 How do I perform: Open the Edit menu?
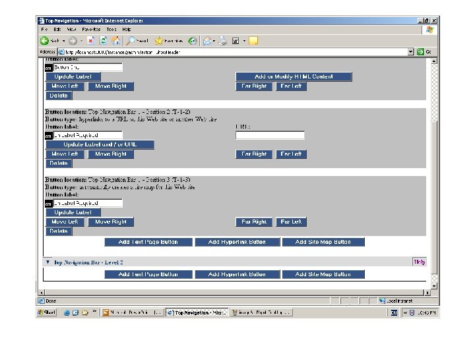[x=57, y=30]
